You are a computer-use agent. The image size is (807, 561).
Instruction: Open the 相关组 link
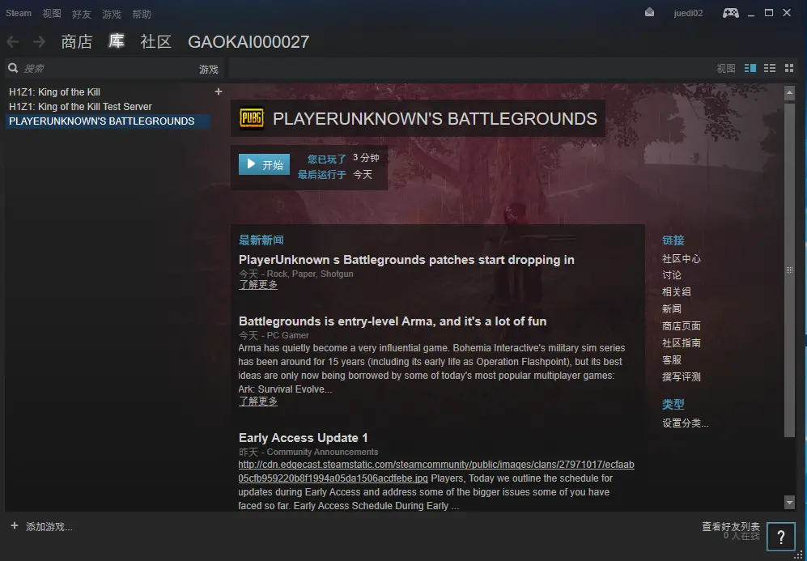click(676, 291)
